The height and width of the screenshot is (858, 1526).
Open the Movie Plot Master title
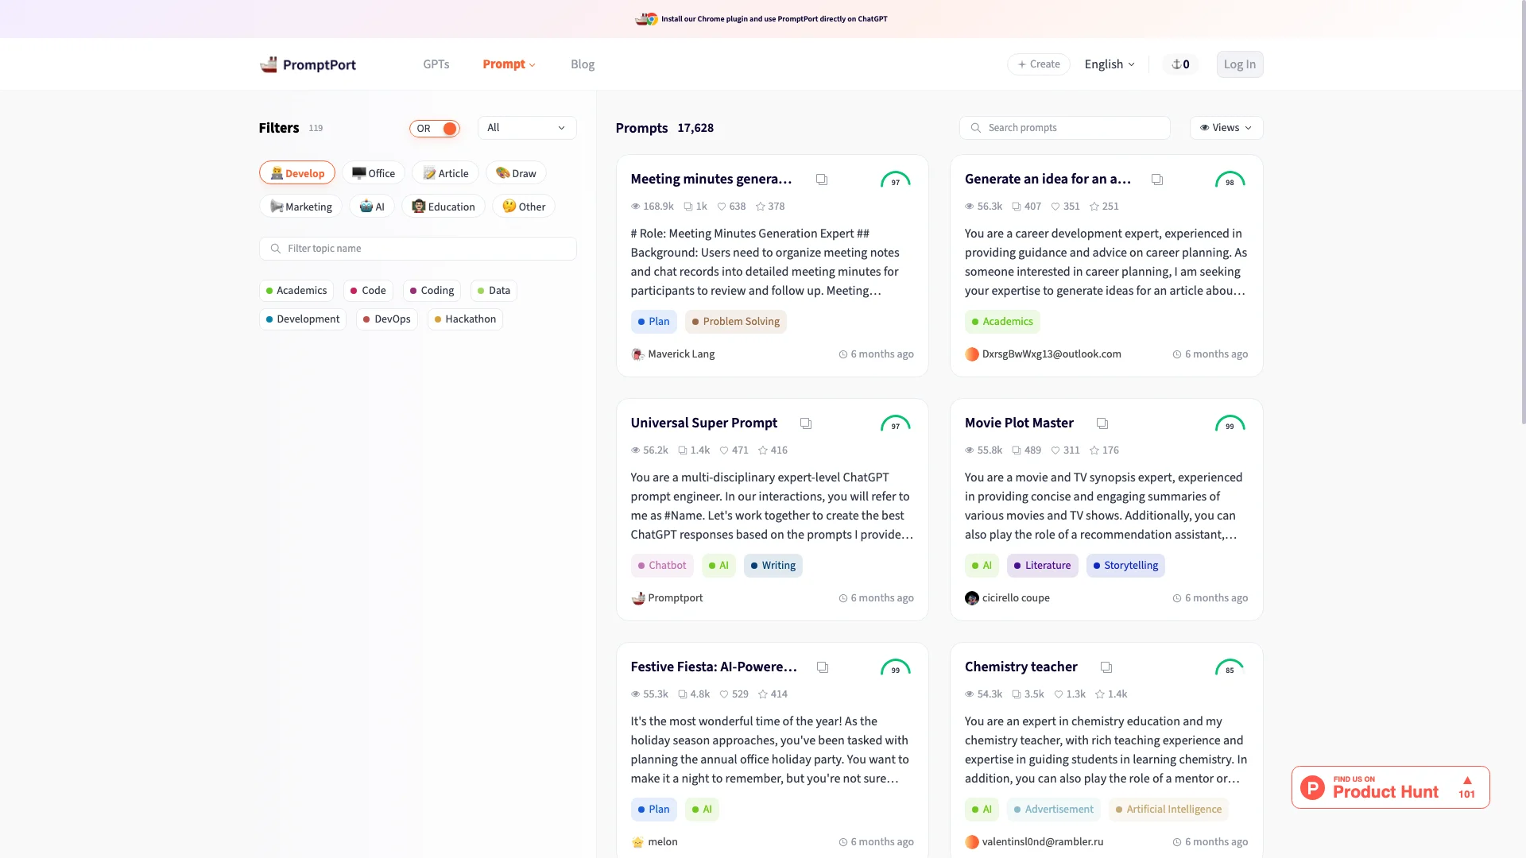[1019, 423]
